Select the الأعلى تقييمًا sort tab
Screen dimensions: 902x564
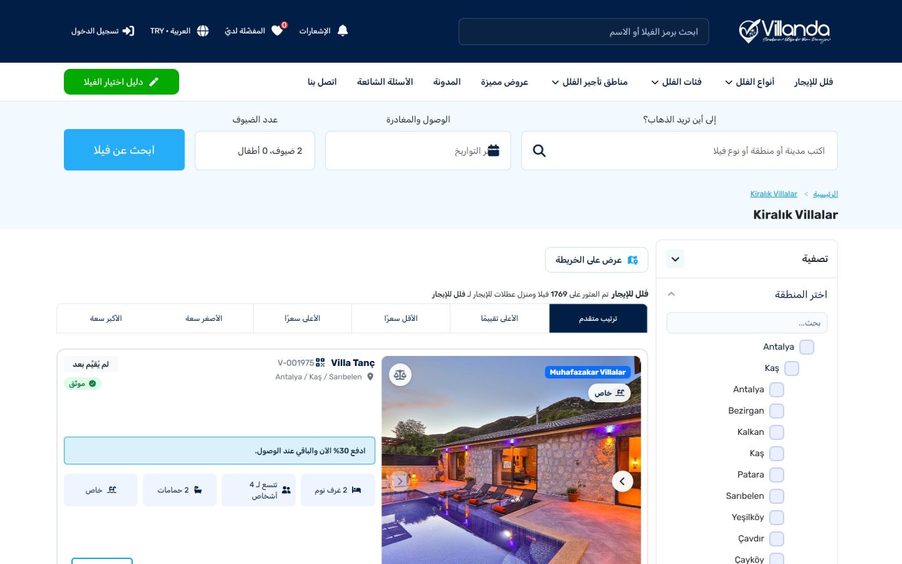pyautogui.click(x=499, y=318)
